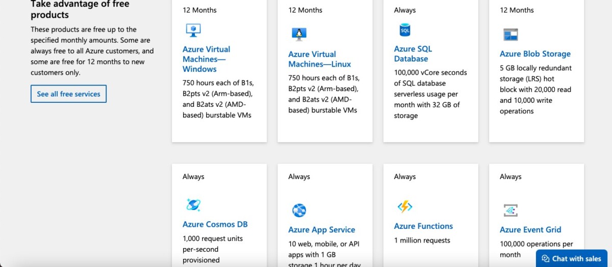Click the 'Take advantage of free products' heading

(80, 10)
